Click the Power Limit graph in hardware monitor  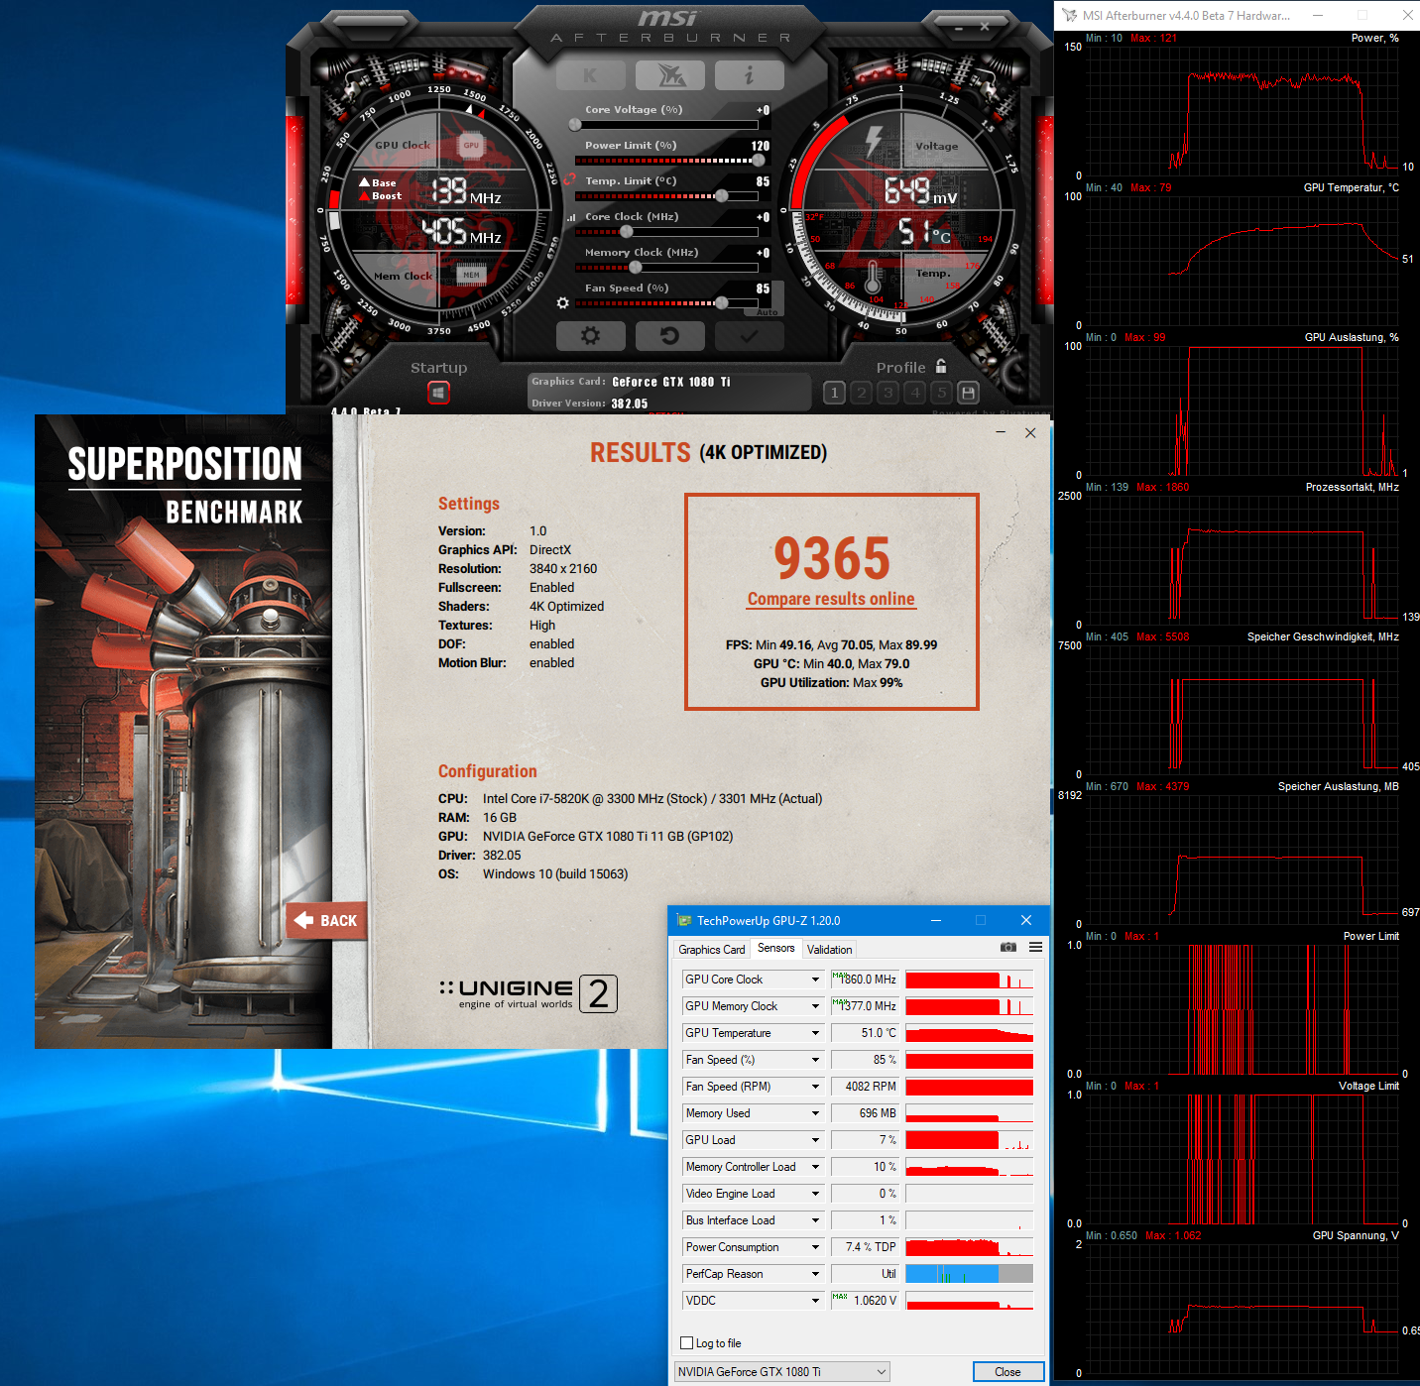1241,1009
